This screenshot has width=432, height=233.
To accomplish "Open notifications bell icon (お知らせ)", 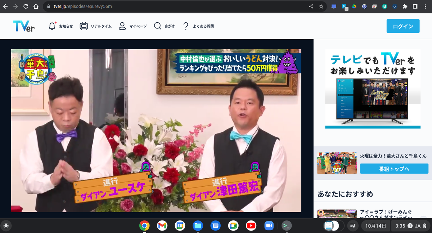I will coord(53,26).
